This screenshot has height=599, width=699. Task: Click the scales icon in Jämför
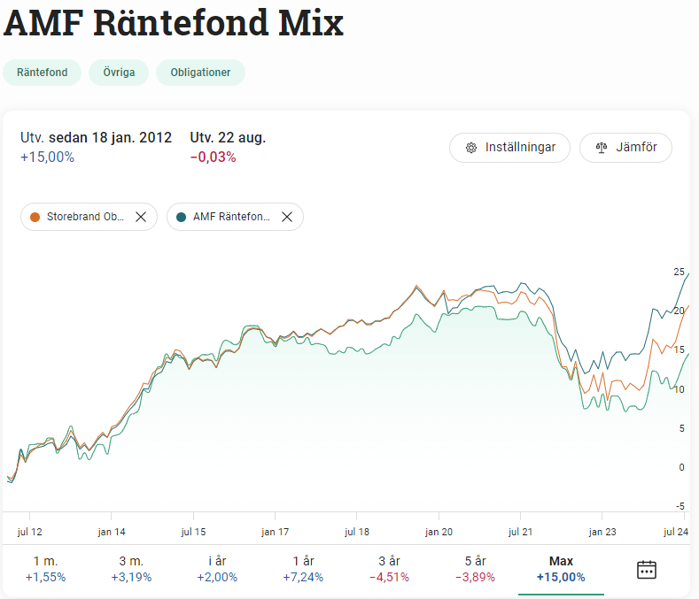pyautogui.click(x=602, y=148)
